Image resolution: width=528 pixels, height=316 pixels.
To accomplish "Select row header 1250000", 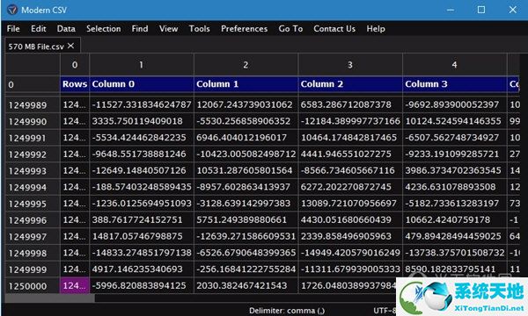I will pyautogui.click(x=33, y=286).
